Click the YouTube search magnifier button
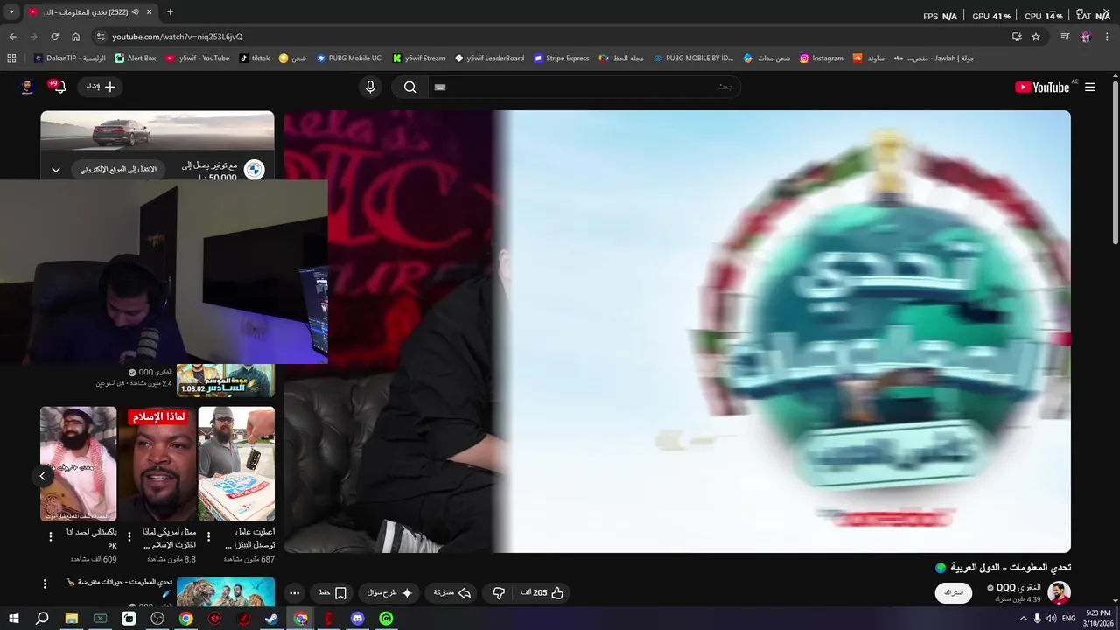This screenshot has width=1120, height=630. pos(409,87)
